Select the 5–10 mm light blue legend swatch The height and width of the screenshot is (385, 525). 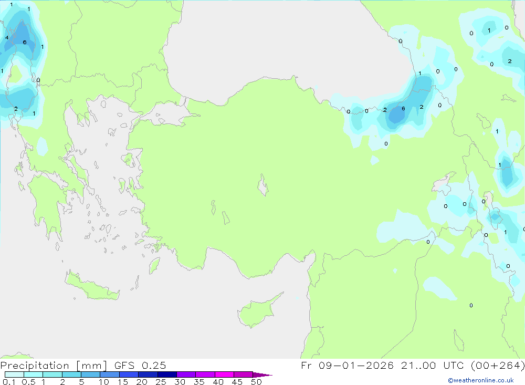click(91, 374)
